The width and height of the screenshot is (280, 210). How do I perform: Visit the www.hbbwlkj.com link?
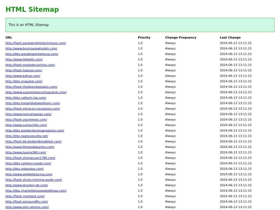(24, 59)
